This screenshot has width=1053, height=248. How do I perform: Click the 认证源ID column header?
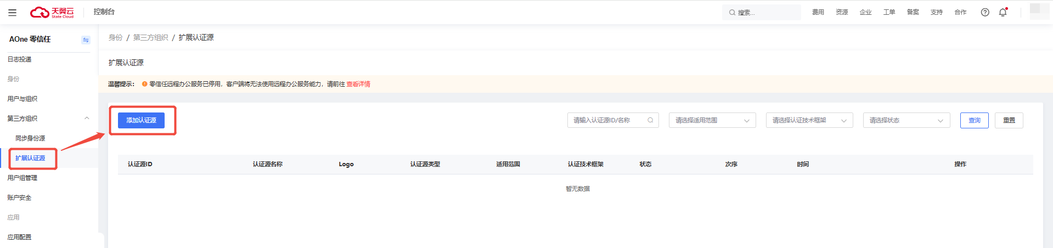pyautogui.click(x=140, y=164)
